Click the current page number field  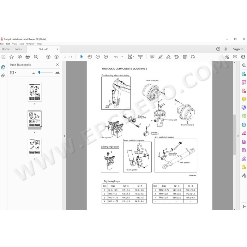tap(65, 57)
